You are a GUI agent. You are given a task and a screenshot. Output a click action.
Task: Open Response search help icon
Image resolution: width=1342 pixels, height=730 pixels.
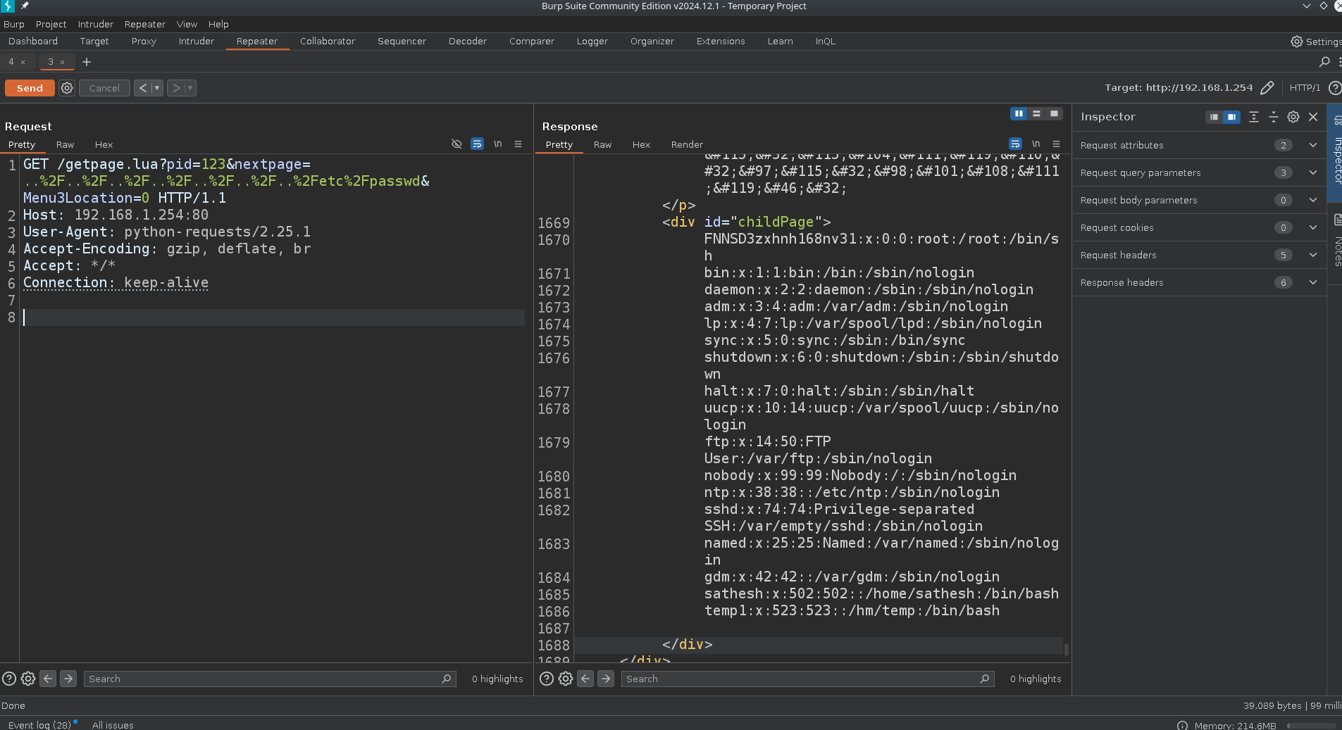pos(547,679)
